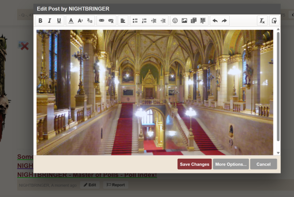294x197 pixels.
Task: Insert an unordered bullet list
Action: click(135, 21)
